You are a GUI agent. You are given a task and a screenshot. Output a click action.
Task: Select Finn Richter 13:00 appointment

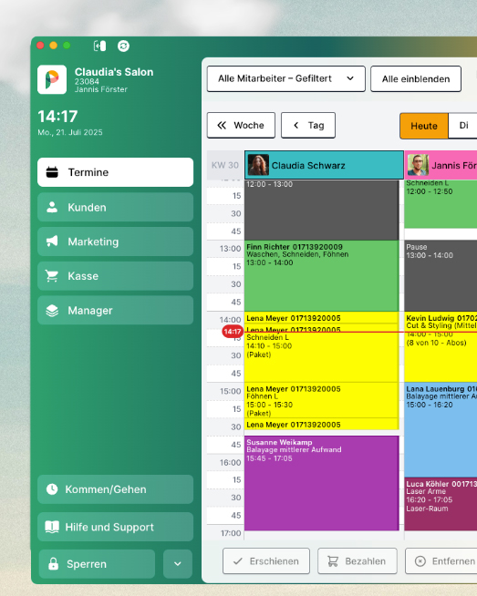(x=321, y=276)
